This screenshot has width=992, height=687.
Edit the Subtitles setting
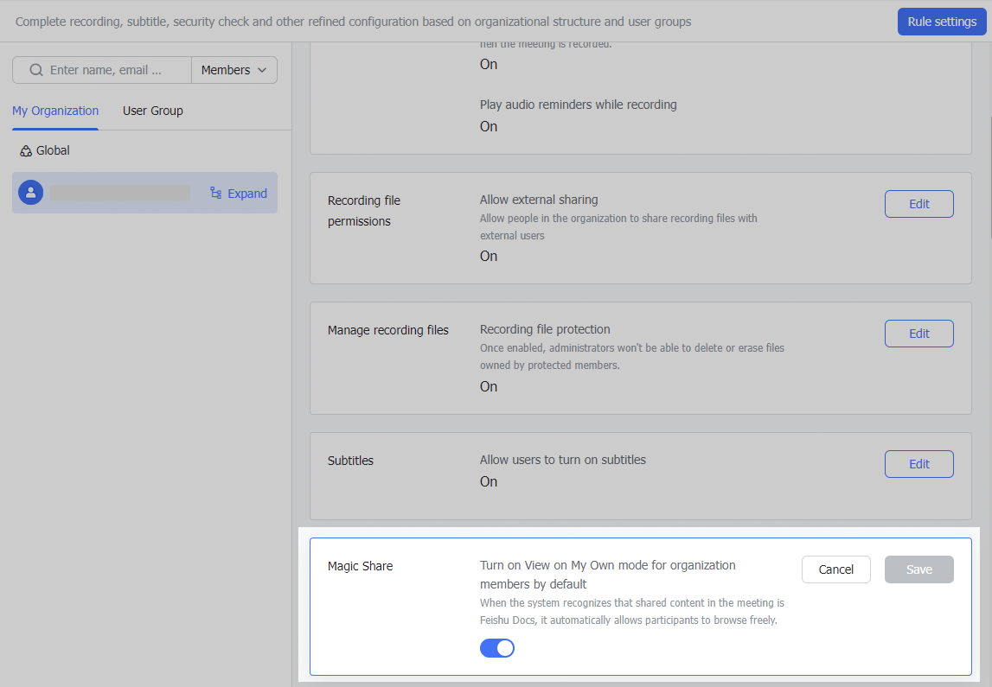click(x=918, y=464)
